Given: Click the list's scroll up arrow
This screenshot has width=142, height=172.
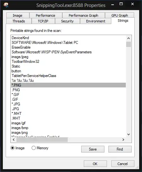Looking at the screenshot, I should (x=128, y=38).
